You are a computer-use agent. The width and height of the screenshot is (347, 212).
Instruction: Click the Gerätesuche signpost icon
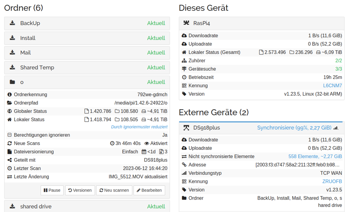coord(184,69)
